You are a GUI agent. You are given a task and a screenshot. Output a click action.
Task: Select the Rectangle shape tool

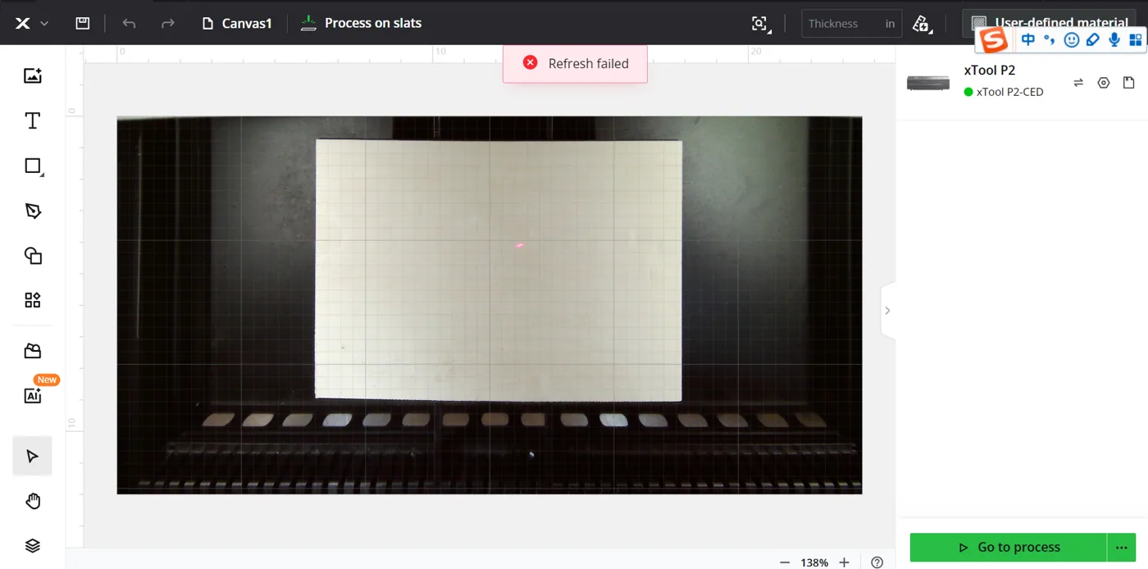pyautogui.click(x=33, y=166)
